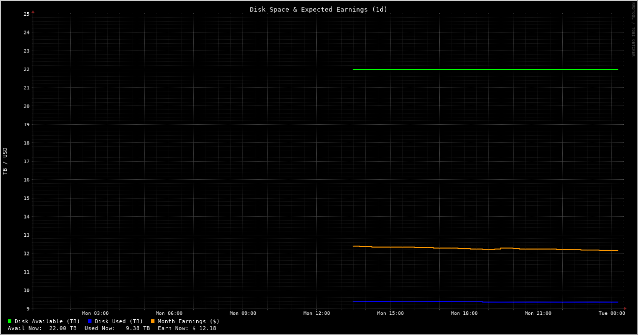
Task: Click the blue Disk Used legend square
Action: click(89, 321)
